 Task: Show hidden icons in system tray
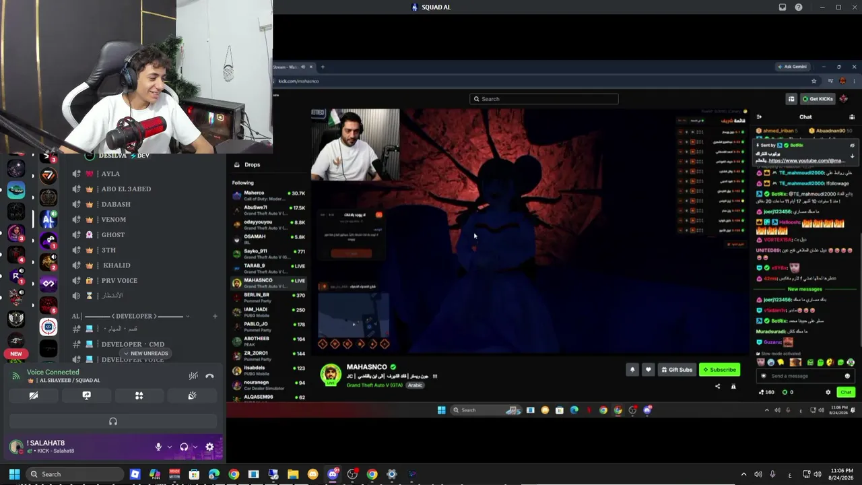743,474
